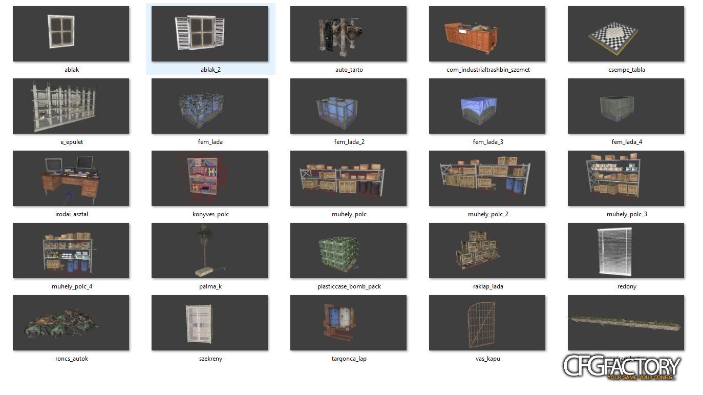703x395 pixels.
Task: Select the ablak window model thumbnail
Action: (x=71, y=34)
